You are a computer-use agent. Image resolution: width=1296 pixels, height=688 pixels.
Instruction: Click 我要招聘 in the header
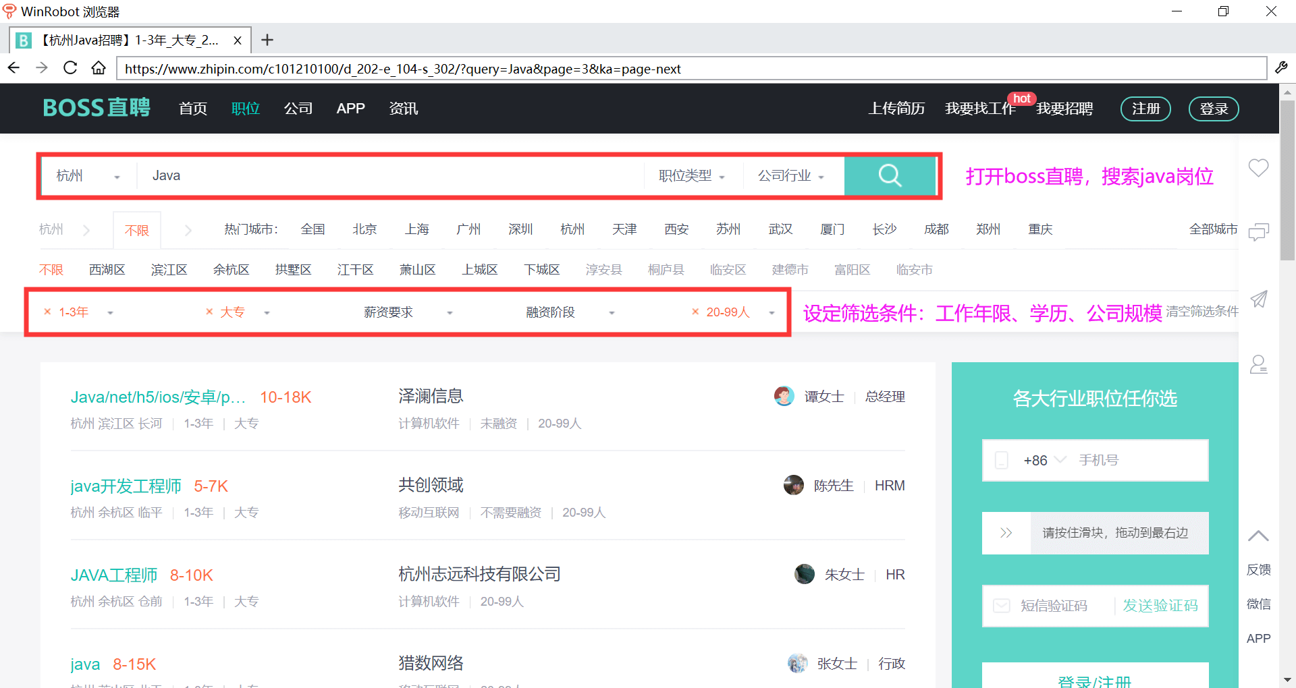(1064, 109)
